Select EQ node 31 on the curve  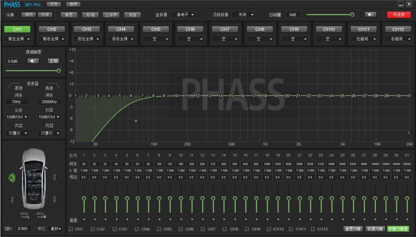(x=409, y=96)
